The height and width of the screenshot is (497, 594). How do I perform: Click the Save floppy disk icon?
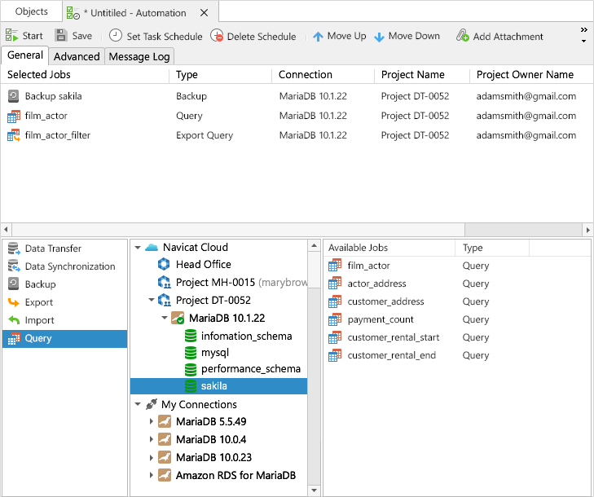pos(60,36)
